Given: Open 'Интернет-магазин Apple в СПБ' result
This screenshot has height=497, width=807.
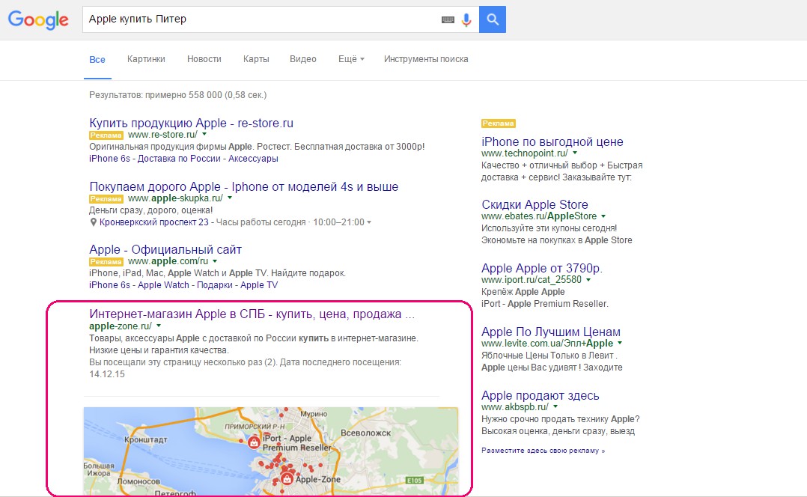Looking at the screenshot, I should (252, 314).
